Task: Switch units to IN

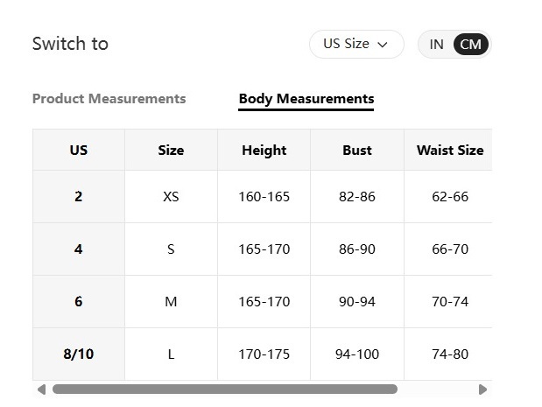Action: click(x=436, y=45)
